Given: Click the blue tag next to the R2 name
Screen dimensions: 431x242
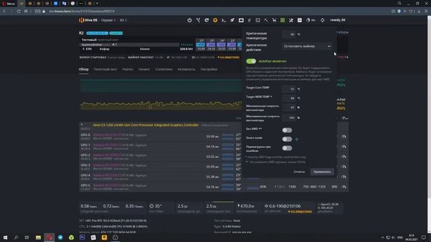Looking at the screenshot, I should 97,33.
